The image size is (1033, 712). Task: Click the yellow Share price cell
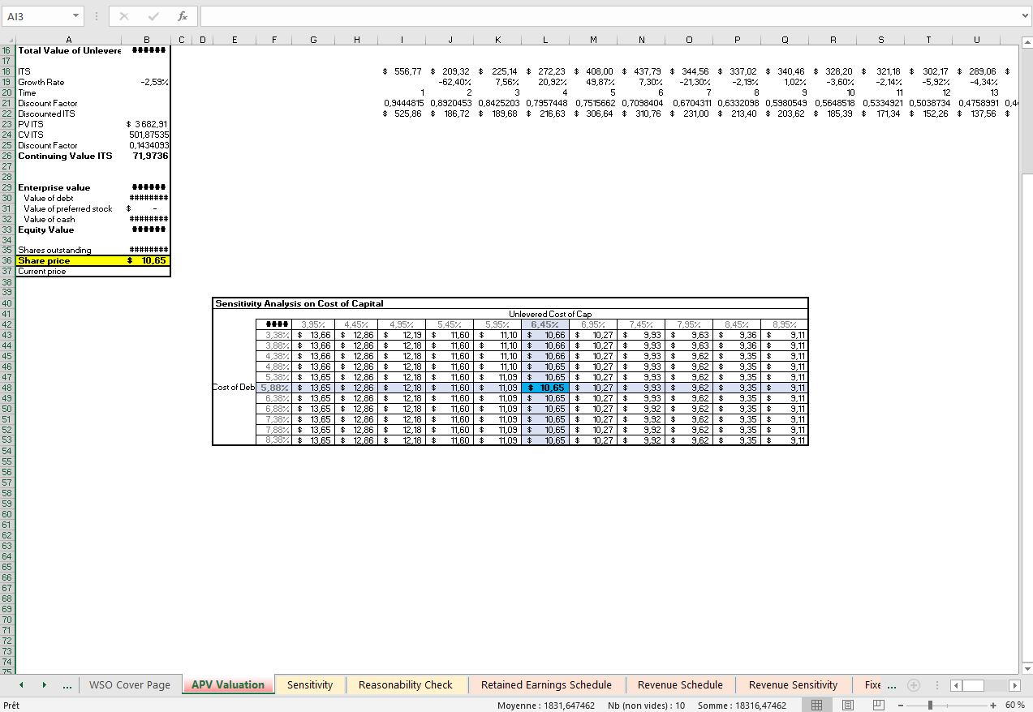click(68, 261)
